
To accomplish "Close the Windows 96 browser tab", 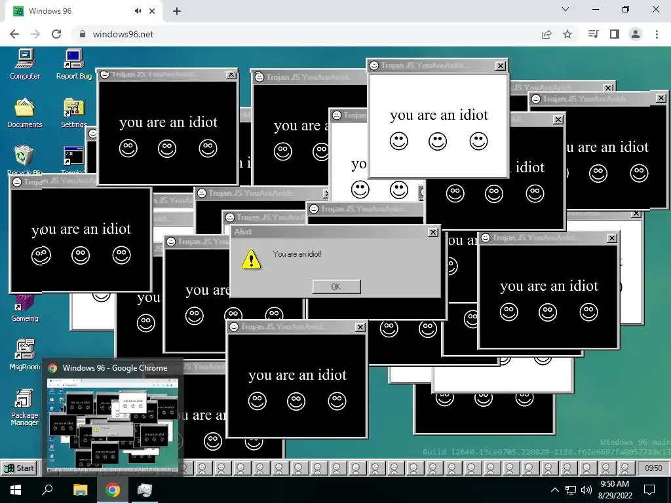I will click(152, 11).
